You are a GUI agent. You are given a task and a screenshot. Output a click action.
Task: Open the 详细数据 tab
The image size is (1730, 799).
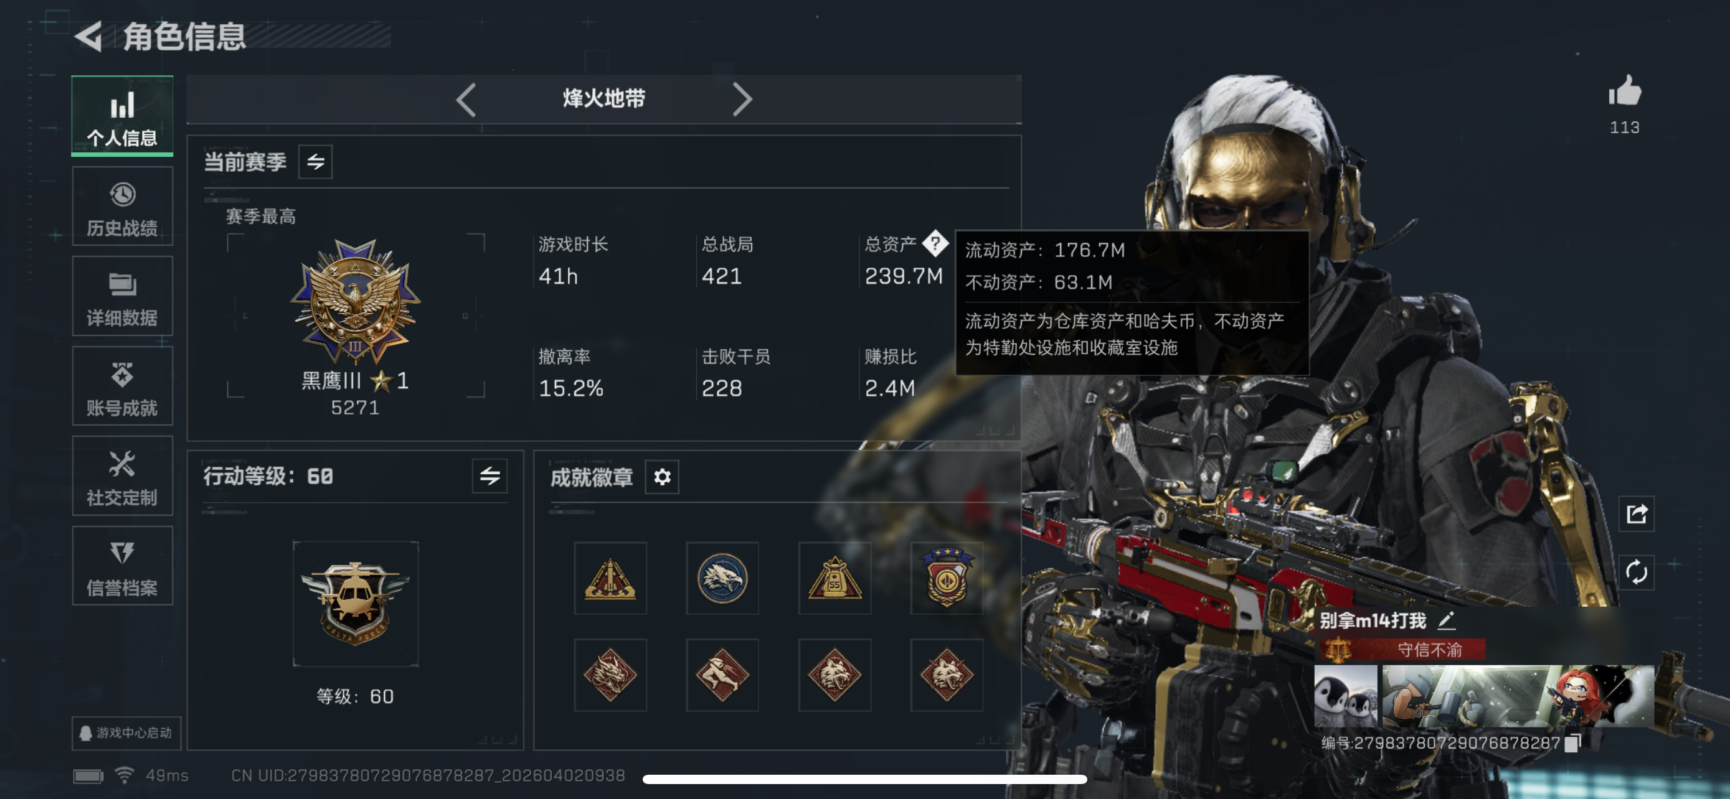pos(122,297)
